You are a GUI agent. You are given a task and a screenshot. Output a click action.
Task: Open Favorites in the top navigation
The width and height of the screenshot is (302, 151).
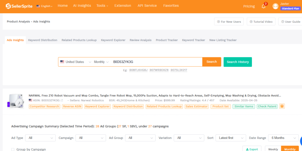pyautogui.click(x=171, y=6)
